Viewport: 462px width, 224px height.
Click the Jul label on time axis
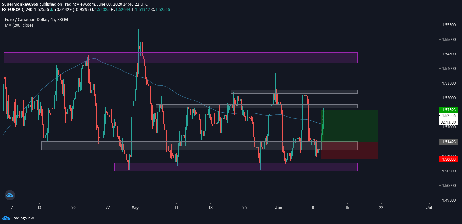pyautogui.click(x=430, y=207)
